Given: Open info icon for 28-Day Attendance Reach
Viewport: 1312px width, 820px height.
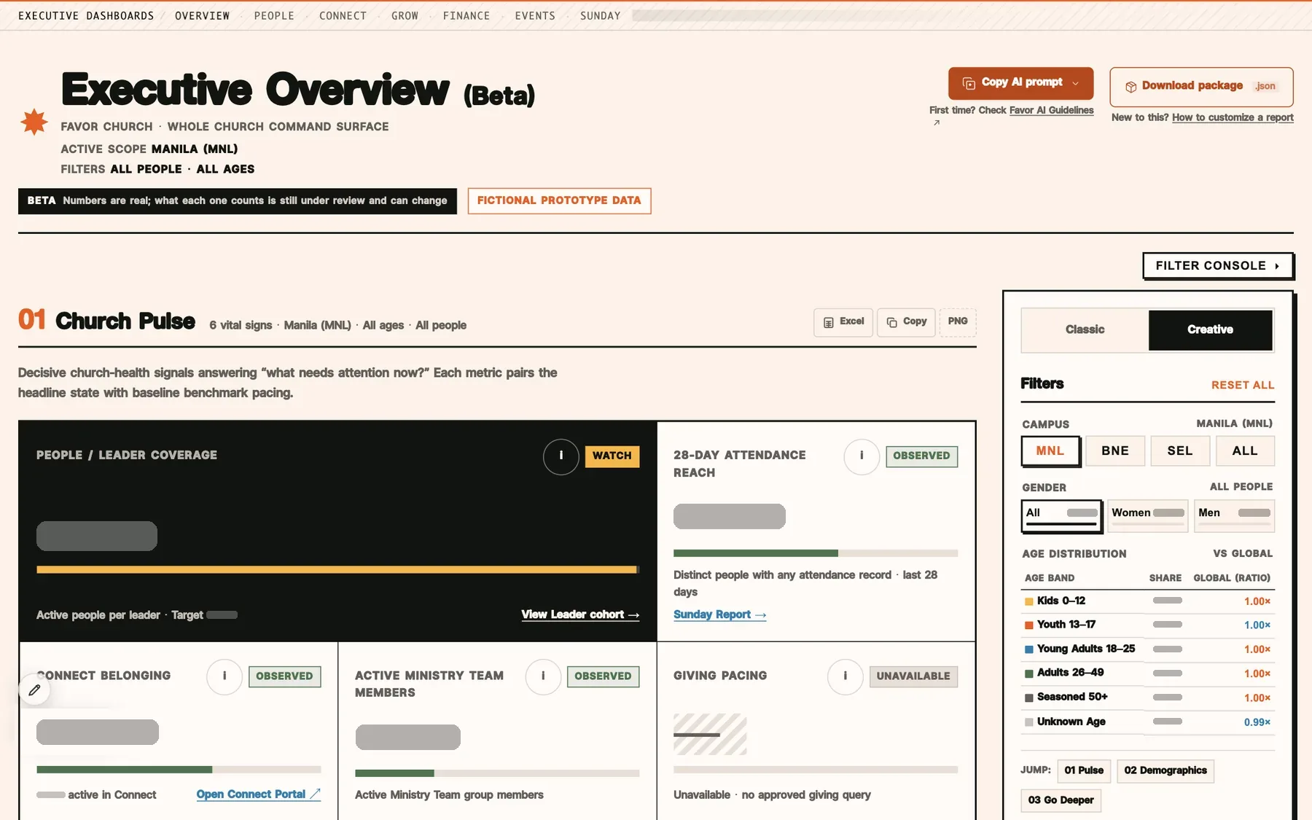Looking at the screenshot, I should point(862,456).
